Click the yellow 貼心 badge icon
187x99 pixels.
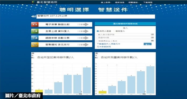(35, 45)
